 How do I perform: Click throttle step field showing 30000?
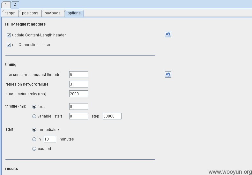[112, 116]
